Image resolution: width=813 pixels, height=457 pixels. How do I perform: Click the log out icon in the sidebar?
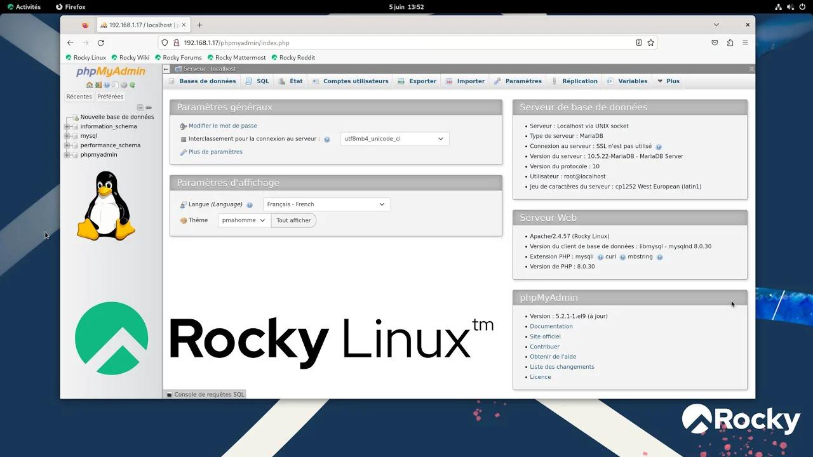[97, 85]
